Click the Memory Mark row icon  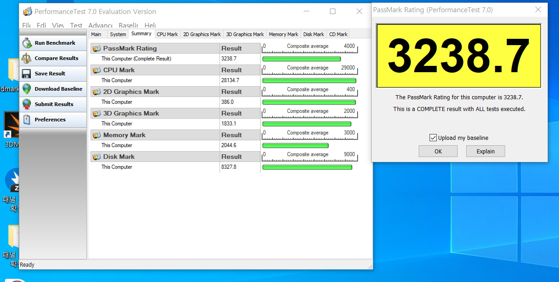click(x=96, y=135)
